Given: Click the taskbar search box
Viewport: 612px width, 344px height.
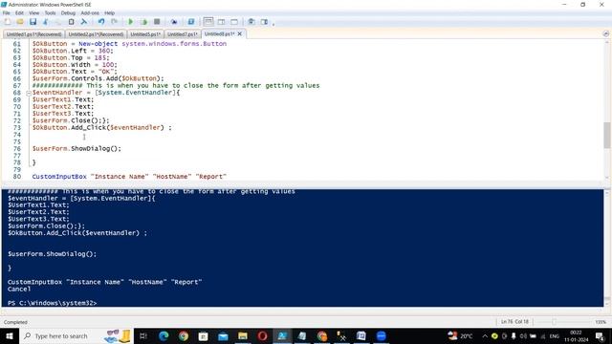Looking at the screenshot, I should [x=76, y=335].
